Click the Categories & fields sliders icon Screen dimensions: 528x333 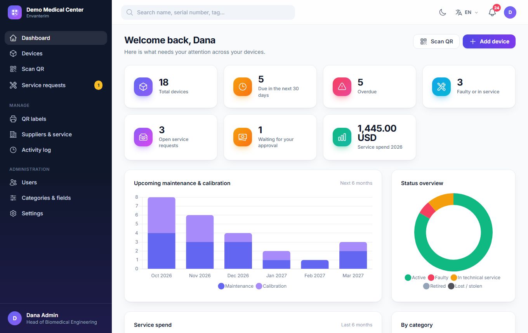pos(13,198)
